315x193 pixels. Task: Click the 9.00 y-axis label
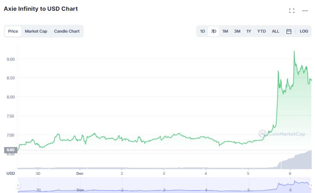[11, 59]
